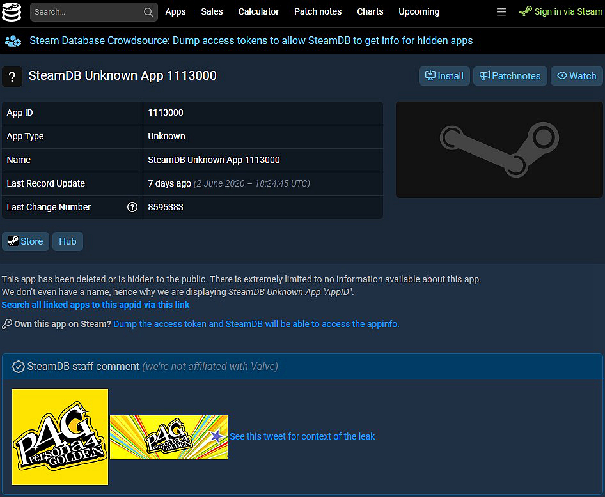The height and width of the screenshot is (497, 605).
Task: Show help for Last Change Number
Action: (132, 207)
